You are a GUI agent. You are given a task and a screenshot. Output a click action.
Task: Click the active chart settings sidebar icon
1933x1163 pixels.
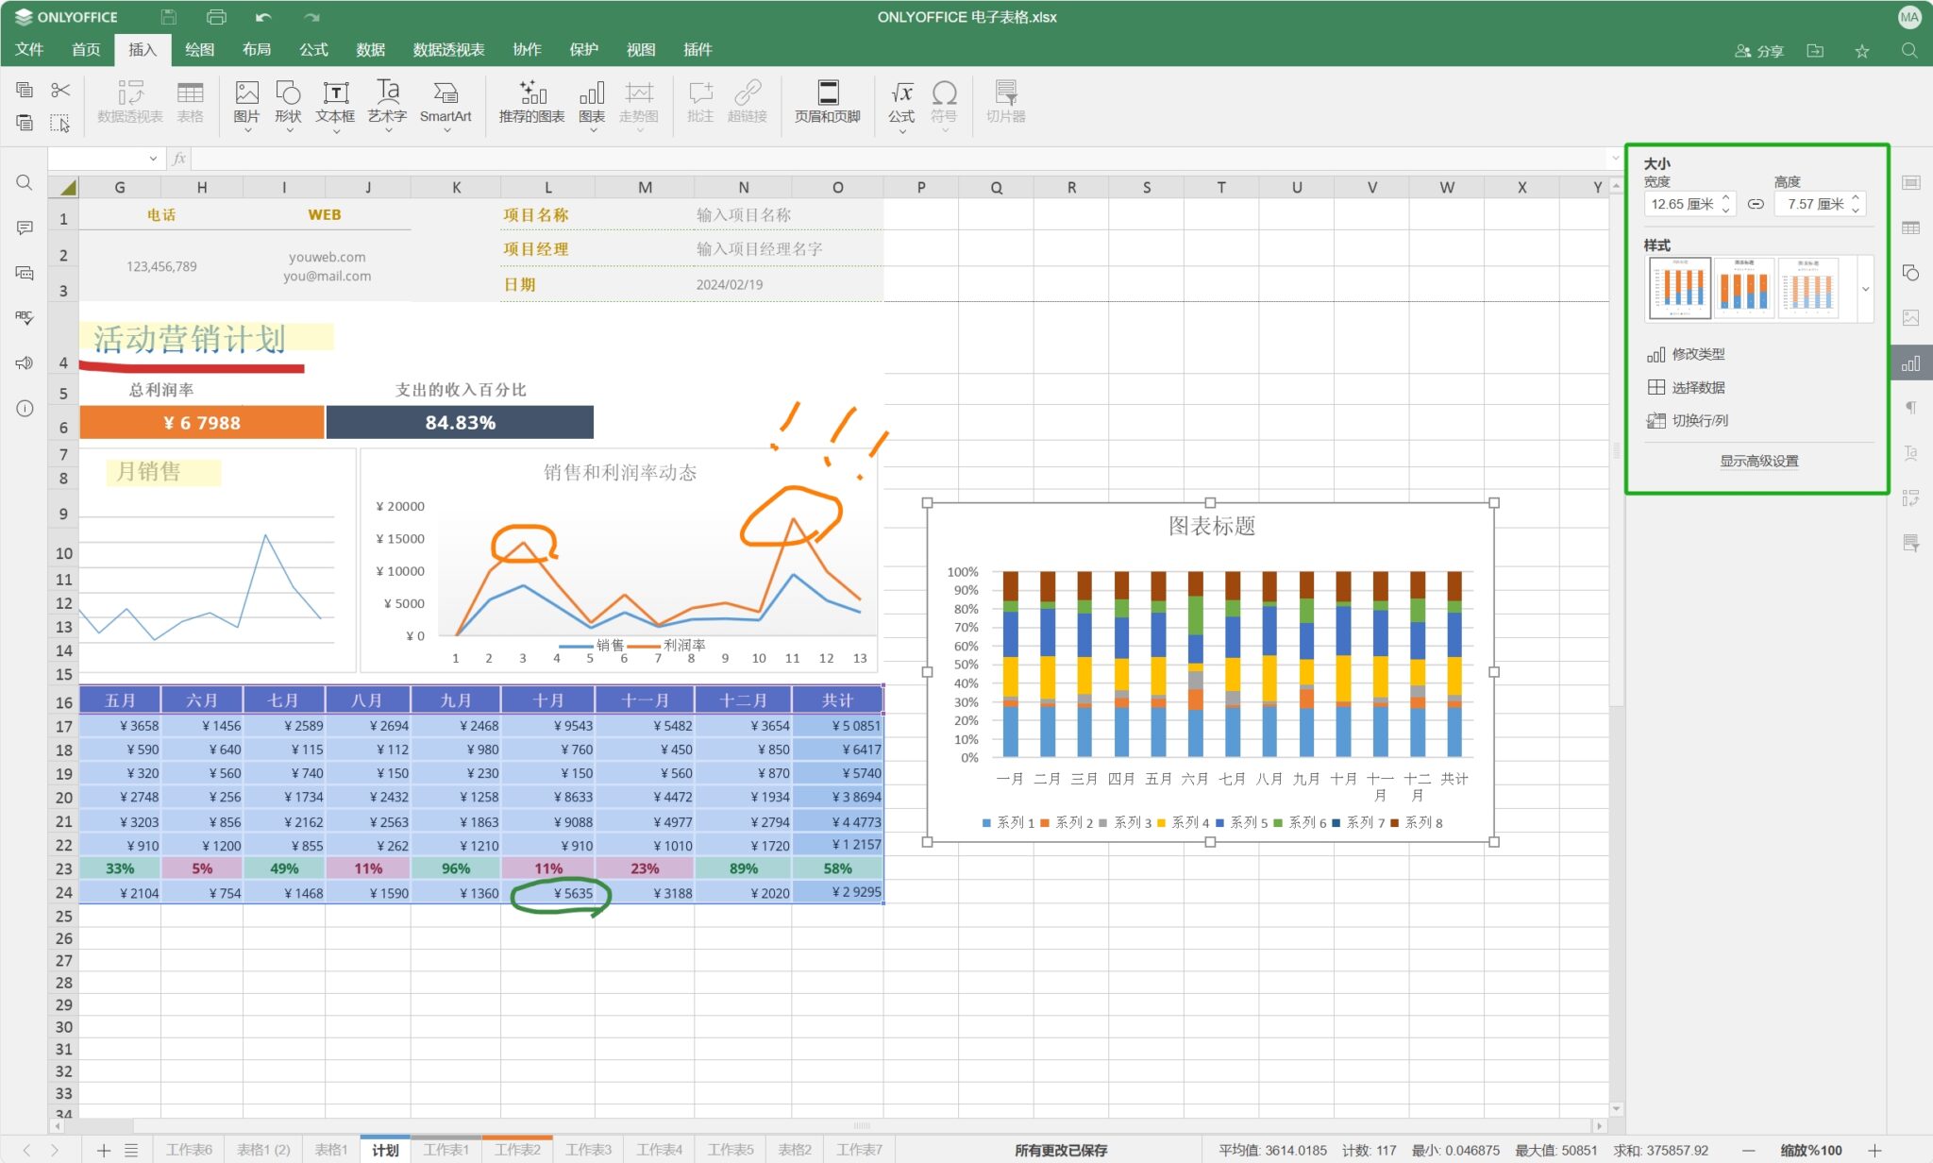click(x=1911, y=363)
